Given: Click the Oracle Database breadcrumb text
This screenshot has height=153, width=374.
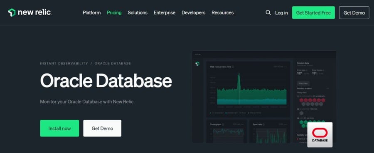Looking at the screenshot, I should tap(113, 63).
